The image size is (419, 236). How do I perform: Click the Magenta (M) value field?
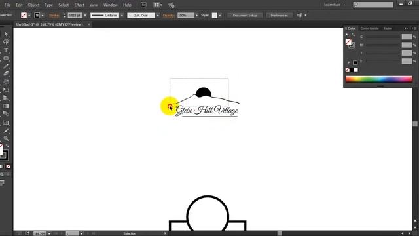click(407, 45)
